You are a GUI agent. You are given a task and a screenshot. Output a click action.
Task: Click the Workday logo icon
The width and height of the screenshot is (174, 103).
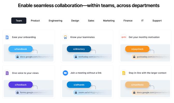(x=65, y=37)
